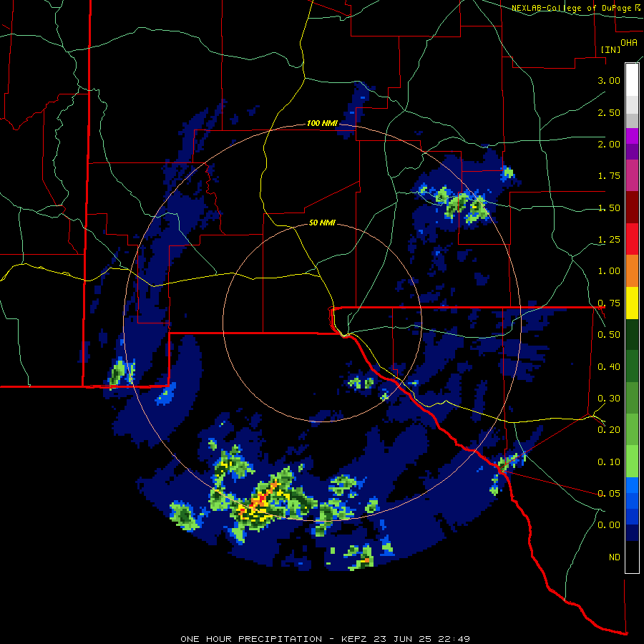Screen dimensions: 644x644
Task: Pick the dark green swatch beside 0.50
Action: point(632,334)
